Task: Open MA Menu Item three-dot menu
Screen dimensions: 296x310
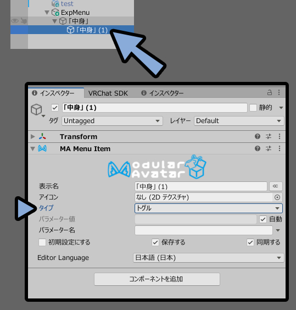Action: (280, 148)
